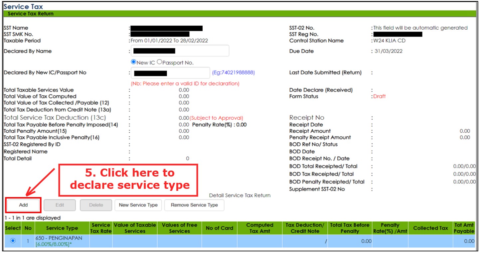Click the Service Tax Rate column header
Image resolution: width=481 pixels, height=253 pixels.
(101, 228)
